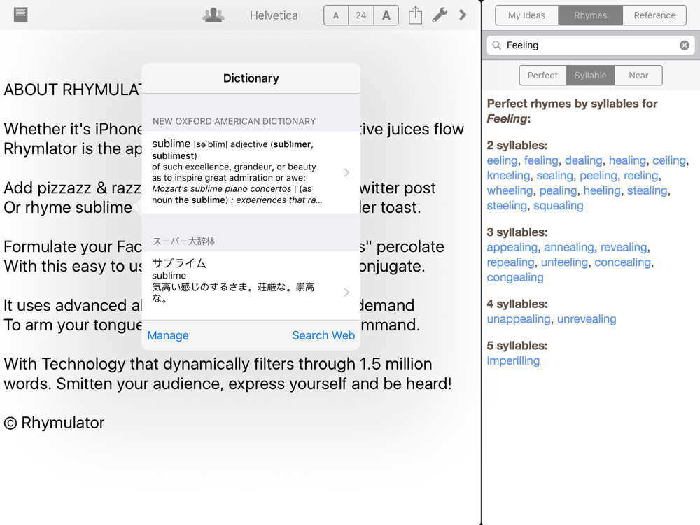Screen dimensions: 700x525
Task: Tap the rhyme word unappealing
Action: tap(519, 319)
